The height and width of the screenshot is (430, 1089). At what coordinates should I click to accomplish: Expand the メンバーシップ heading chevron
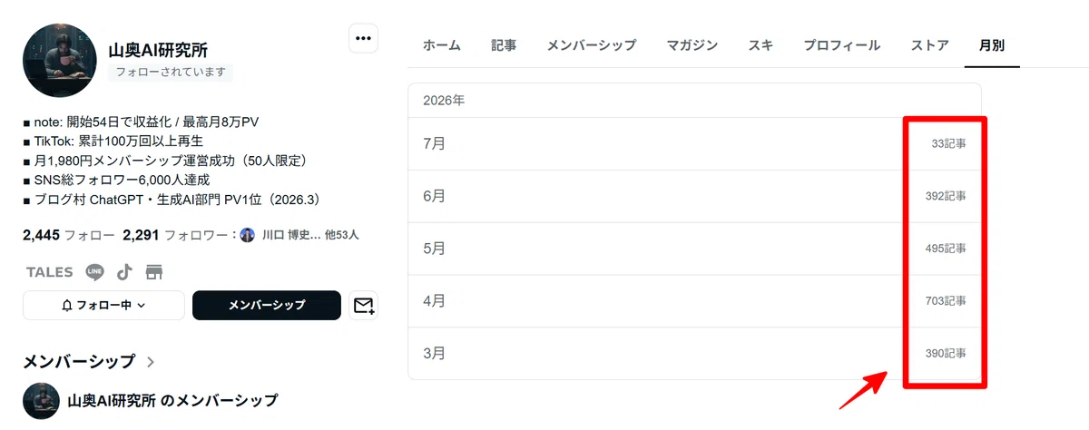tap(151, 362)
